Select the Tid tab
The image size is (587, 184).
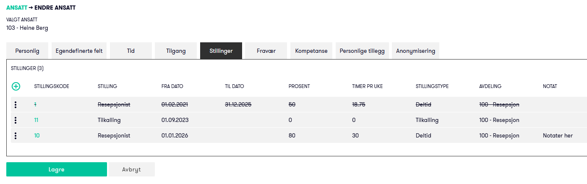pos(131,51)
